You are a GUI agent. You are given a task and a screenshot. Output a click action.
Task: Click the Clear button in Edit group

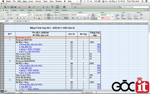pos(10,18)
